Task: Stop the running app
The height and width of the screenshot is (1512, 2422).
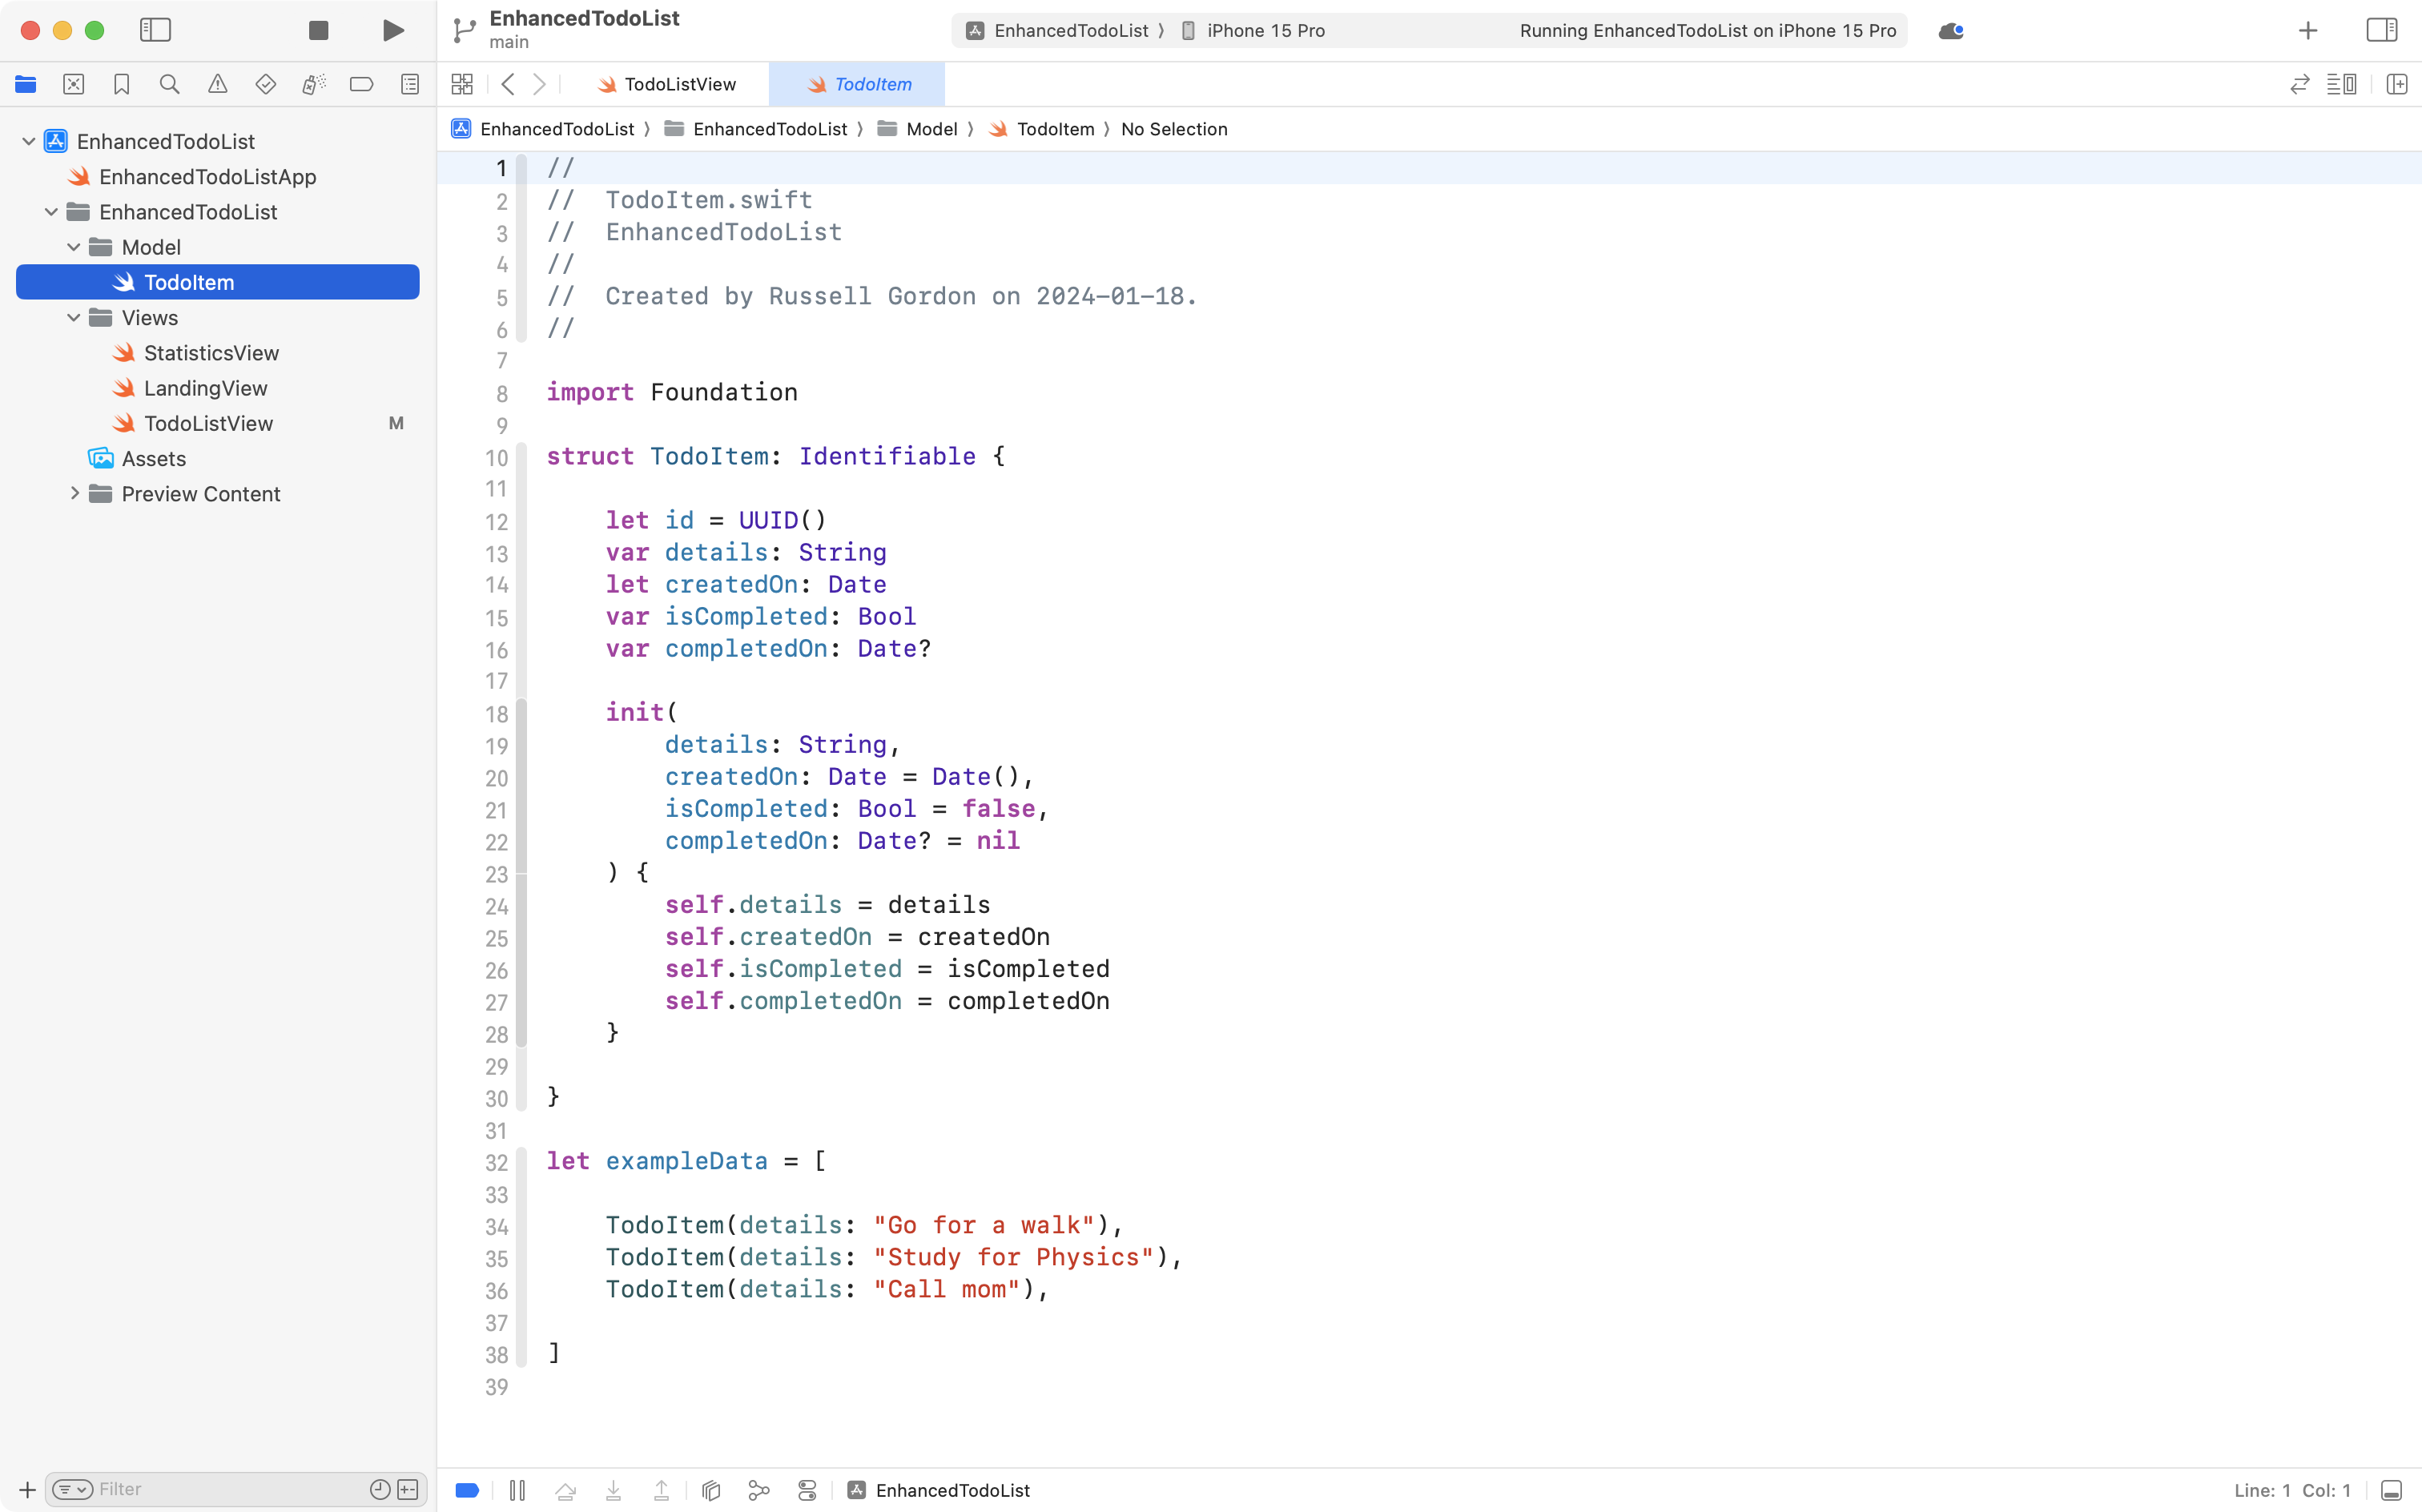Action: [318, 30]
